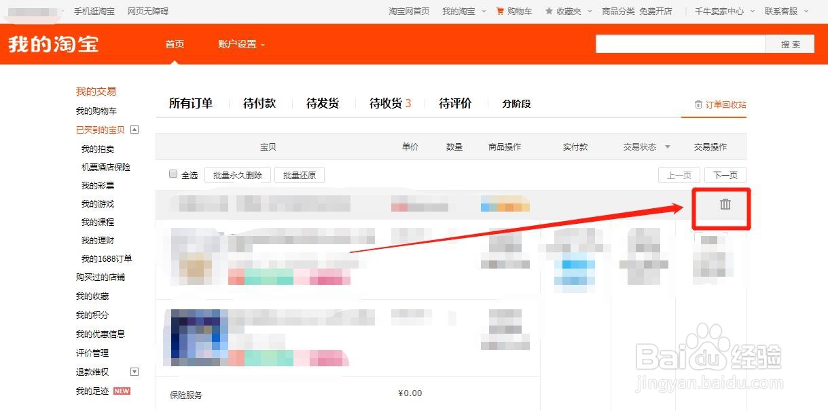Switch to the 待发货 tab
The image size is (828, 411).
pos(323,103)
